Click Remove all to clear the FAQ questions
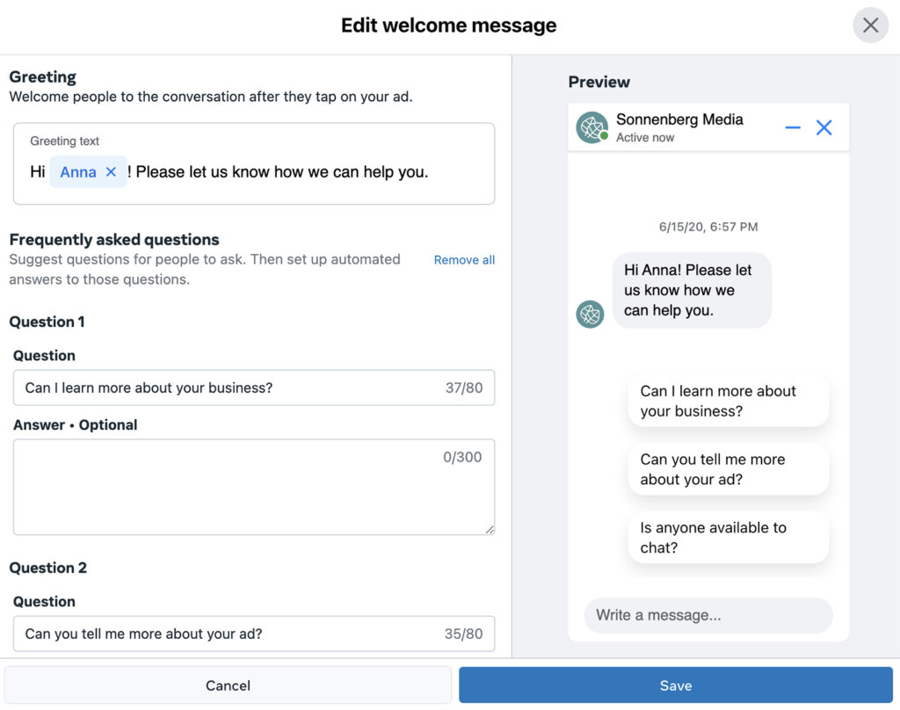This screenshot has width=900, height=710. coord(464,259)
